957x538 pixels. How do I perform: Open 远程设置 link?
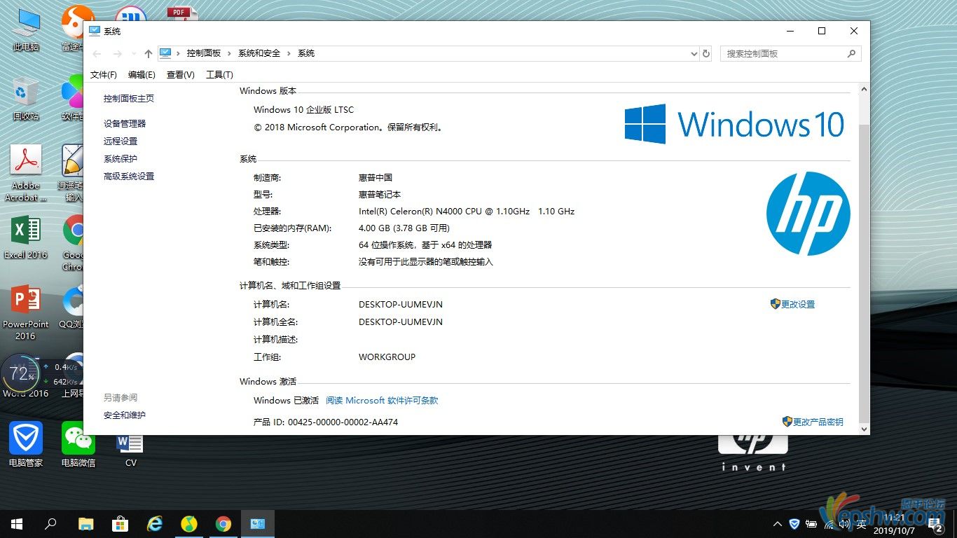coord(121,141)
